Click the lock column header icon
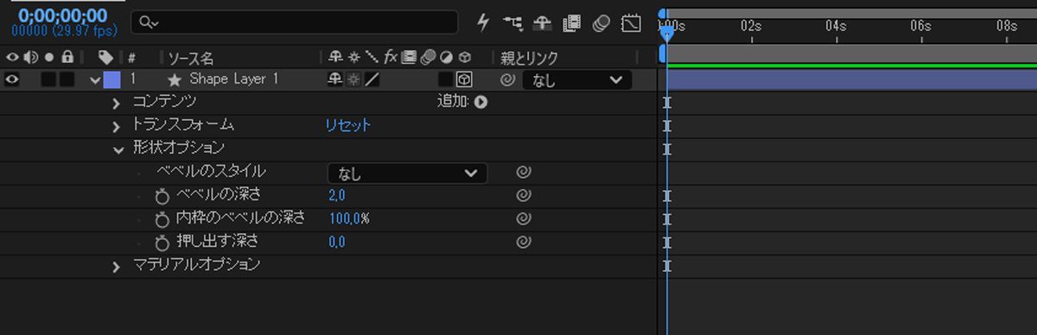1037x335 pixels. coord(67,58)
